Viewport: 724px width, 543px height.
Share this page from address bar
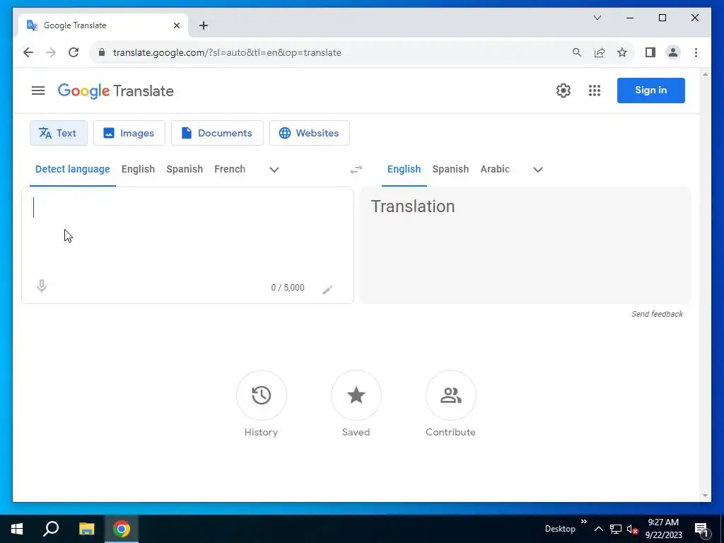click(600, 52)
